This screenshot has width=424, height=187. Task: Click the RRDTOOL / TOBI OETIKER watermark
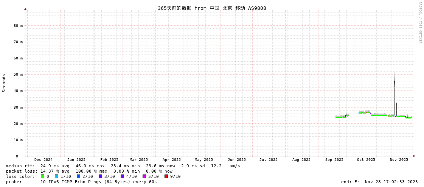point(420,23)
